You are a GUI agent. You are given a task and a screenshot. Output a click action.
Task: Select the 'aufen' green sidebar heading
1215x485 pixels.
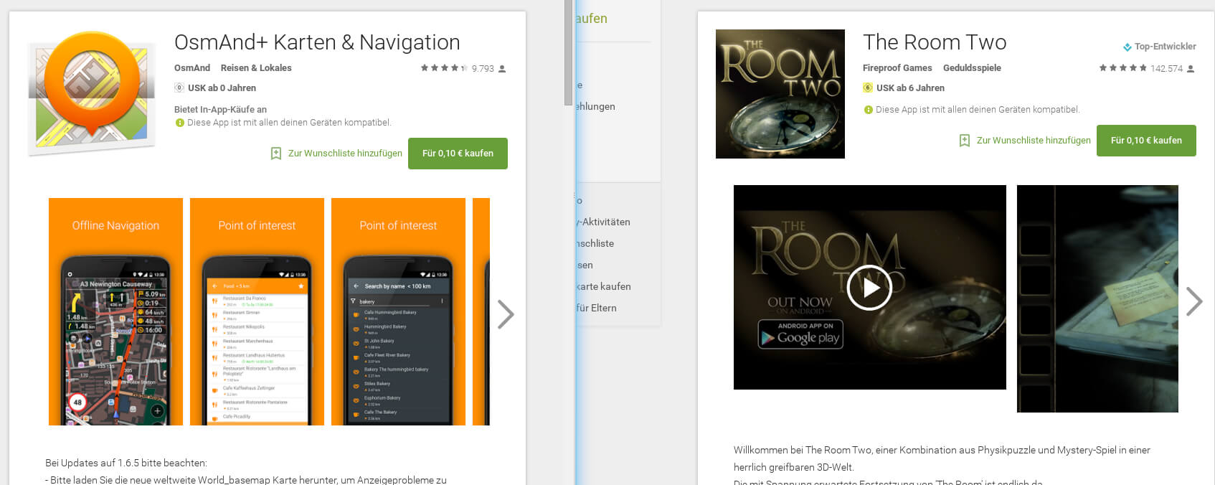pos(592,19)
